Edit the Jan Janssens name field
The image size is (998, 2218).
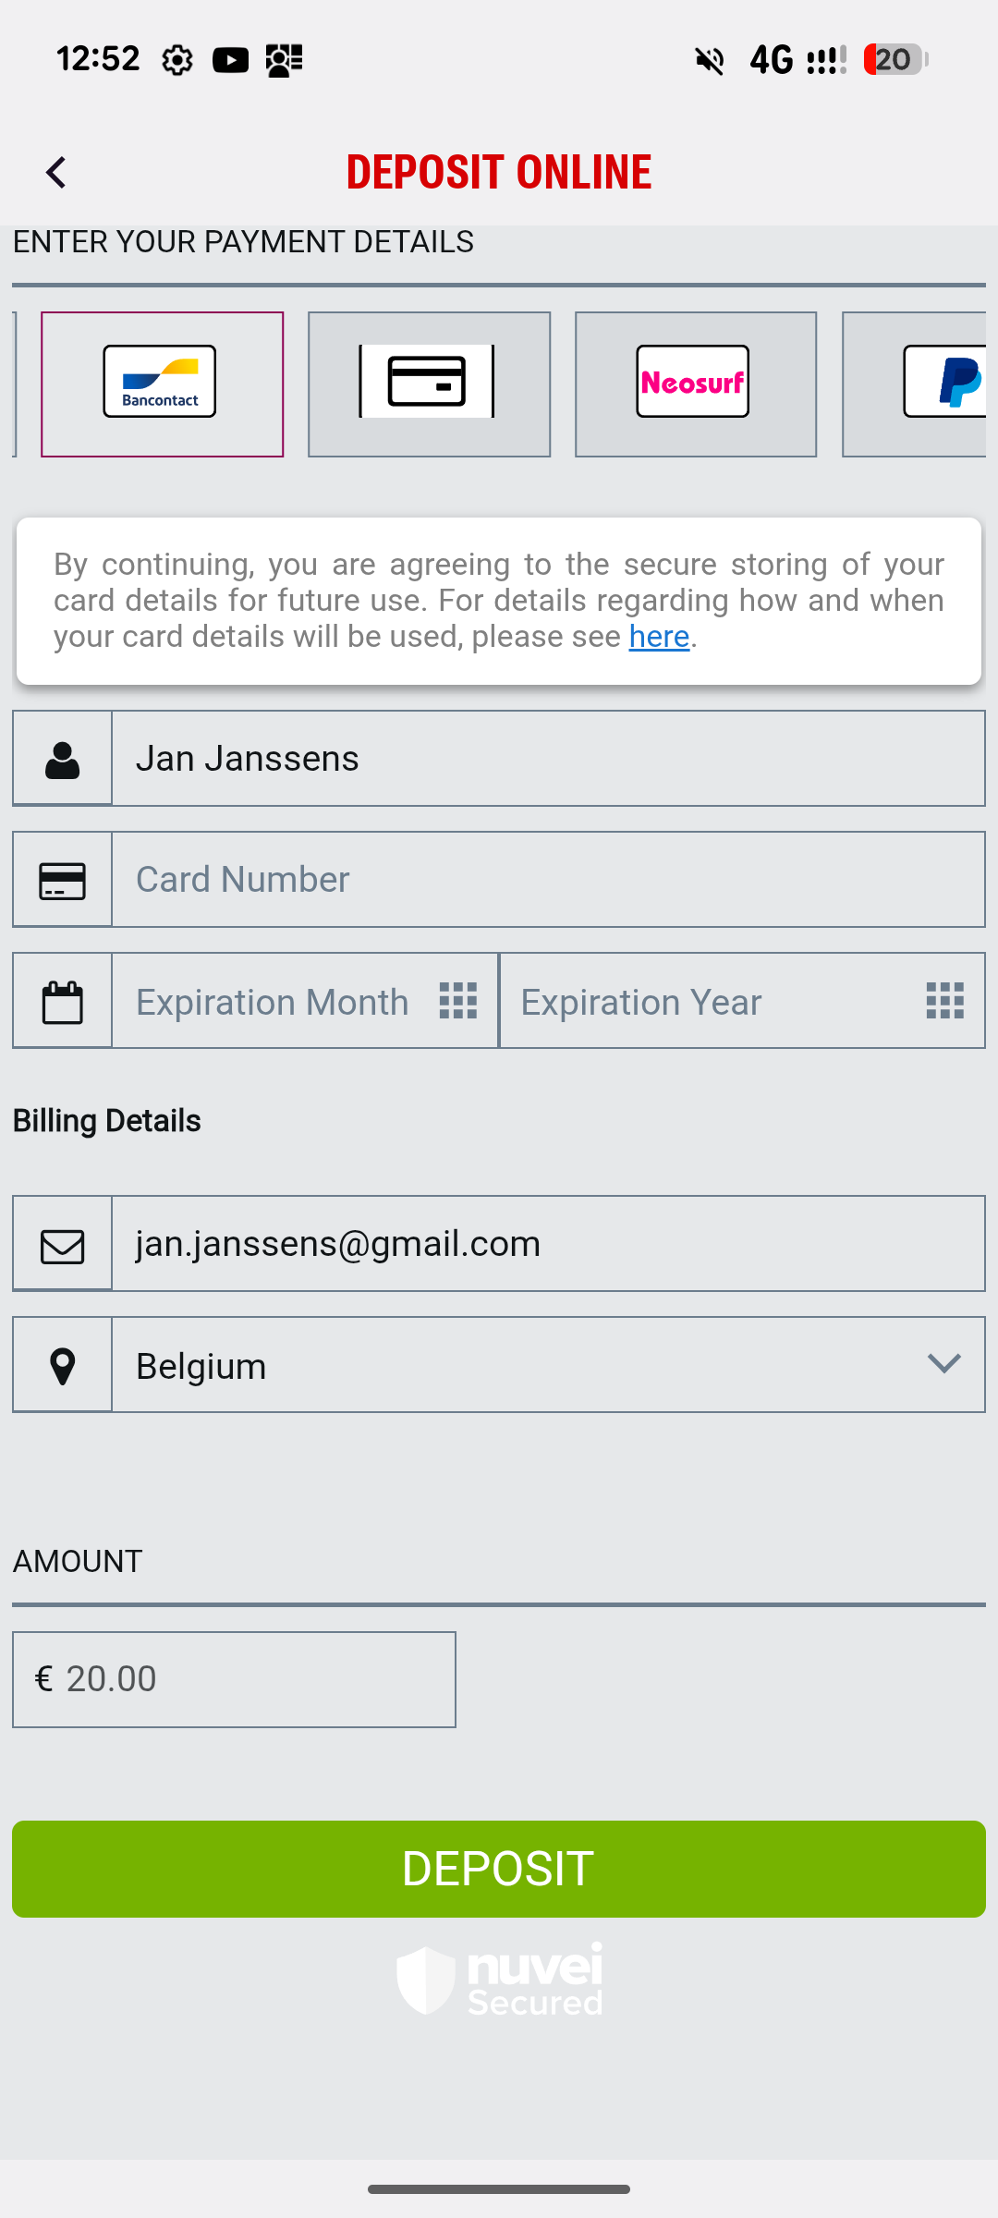click(547, 759)
